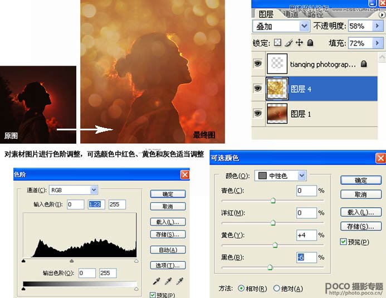Click the input levels gamma field 1.23
386x298 pixels.
point(96,204)
